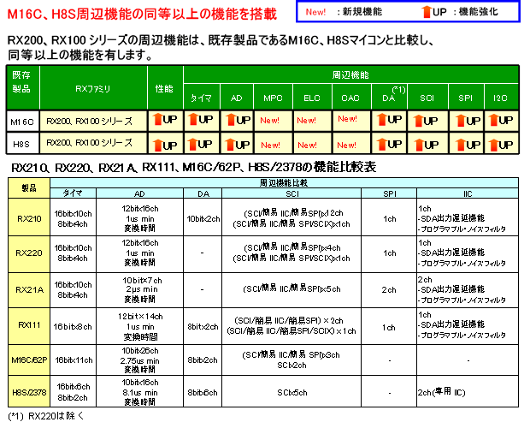Select the RX210 product row label
Image resolution: width=530 pixels, height=428 pixels.
[x=30, y=217]
